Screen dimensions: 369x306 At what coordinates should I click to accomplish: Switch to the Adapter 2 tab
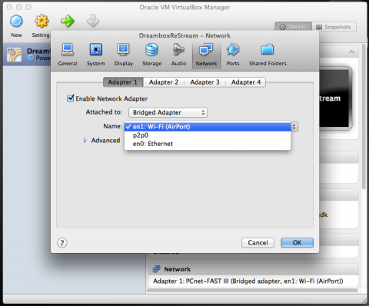pyautogui.click(x=164, y=82)
